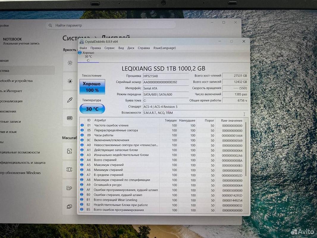The image size is (317, 238).
Task: Click the search magnifier icon in Settings
Action: click(50, 25)
